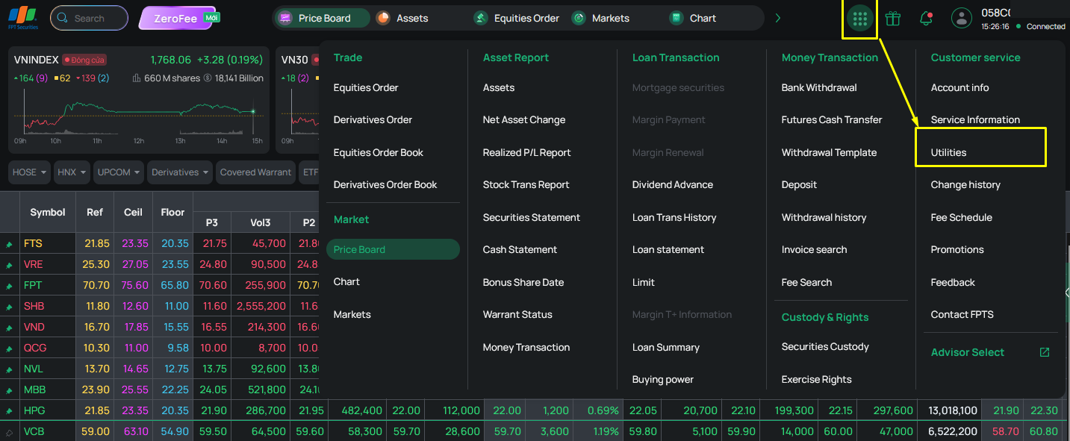Open Invoice search menu item
The width and height of the screenshot is (1070, 441).
[814, 249]
